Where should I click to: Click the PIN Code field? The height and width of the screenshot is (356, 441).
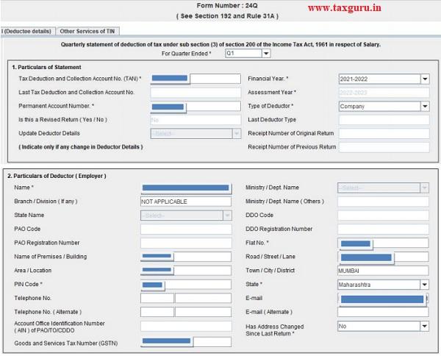186,285
